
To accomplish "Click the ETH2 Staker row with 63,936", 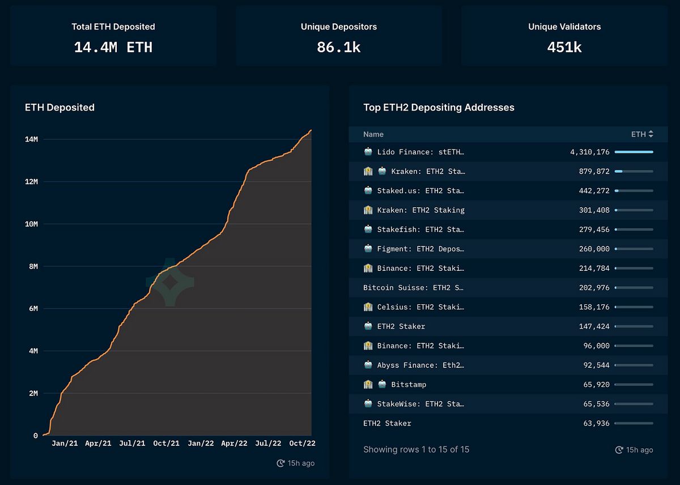I will (x=508, y=423).
